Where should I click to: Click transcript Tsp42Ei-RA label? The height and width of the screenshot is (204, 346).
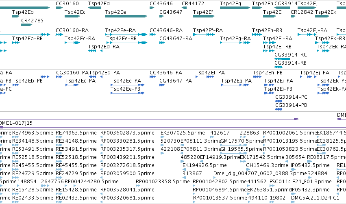[278, 38]
